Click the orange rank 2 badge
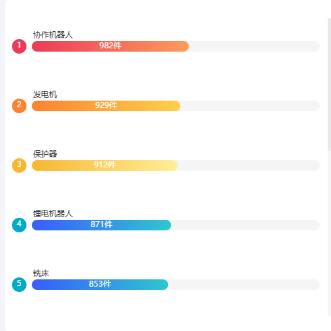Image resolution: width=331 pixels, height=331 pixels. (x=19, y=106)
